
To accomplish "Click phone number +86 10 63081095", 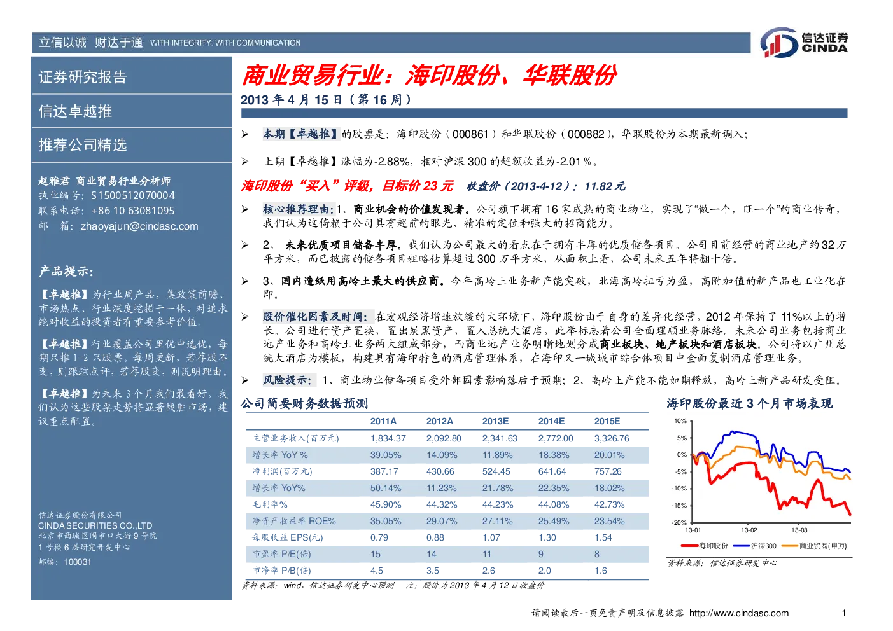I will click(132, 211).
